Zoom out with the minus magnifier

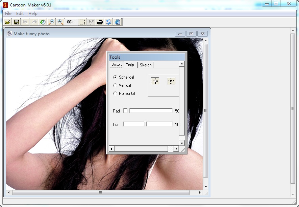(x=51, y=22)
